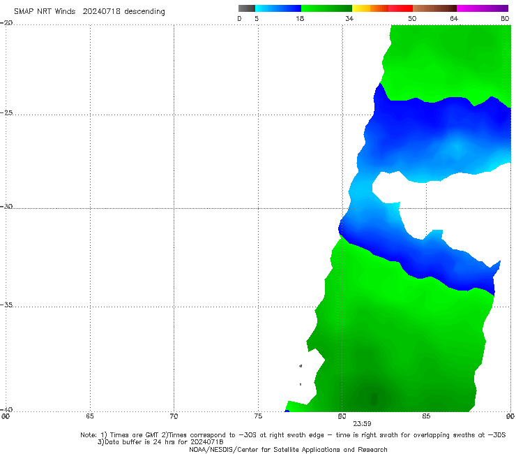Click the longitude label '70'
This screenshot has height=454, width=516.
click(x=174, y=416)
